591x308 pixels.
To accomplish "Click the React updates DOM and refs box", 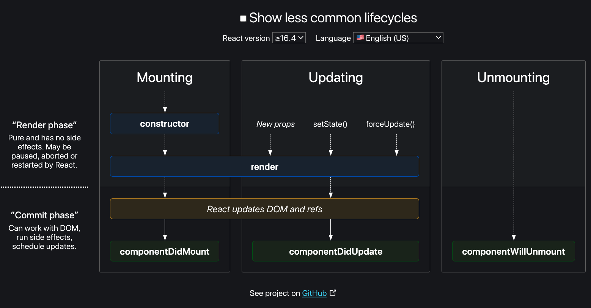I will [264, 209].
